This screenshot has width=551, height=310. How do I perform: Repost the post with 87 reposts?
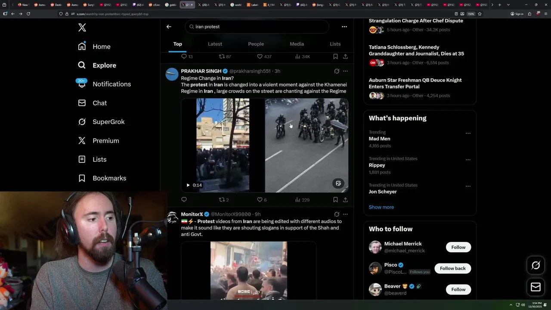pos(225,56)
